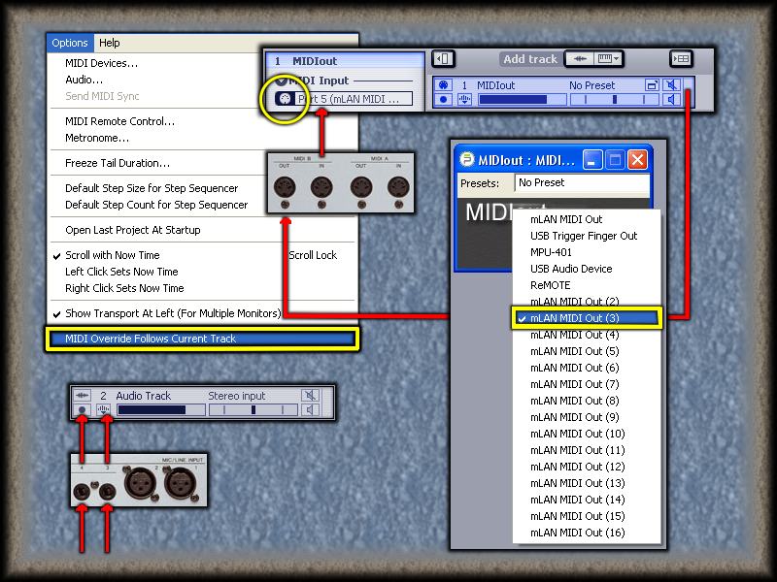The width and height of the screenshot is (777, 582).
Task: Click the Add track label
Action: tap(530, 59)
